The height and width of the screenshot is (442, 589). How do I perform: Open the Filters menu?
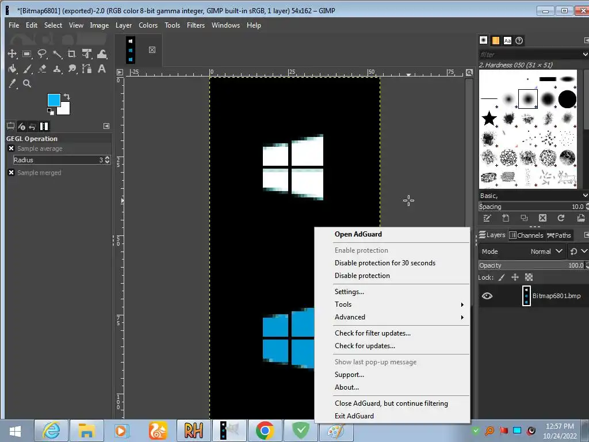coord(196,25)
